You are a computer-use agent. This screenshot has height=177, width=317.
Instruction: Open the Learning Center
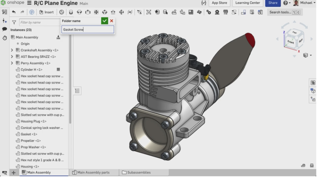pos(248,3)
